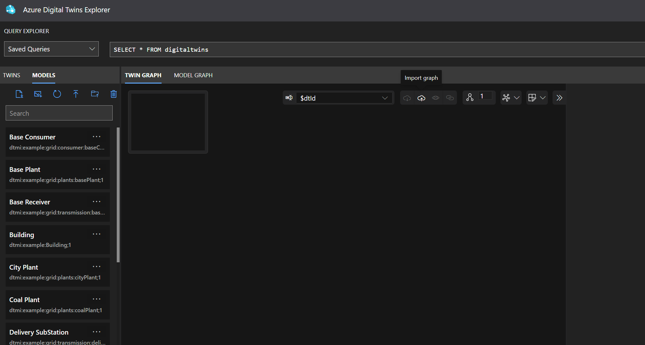Click the relationship link icon in graph toolbar
Screen dimensions: 645x345
click(x=450, y=98)
